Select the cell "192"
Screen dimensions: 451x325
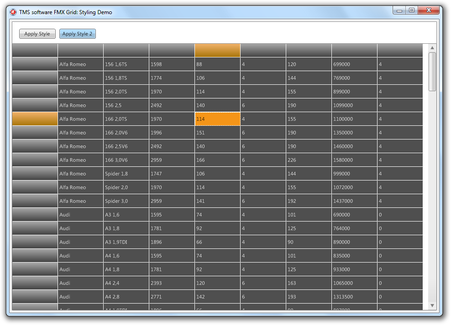[309, 201]
